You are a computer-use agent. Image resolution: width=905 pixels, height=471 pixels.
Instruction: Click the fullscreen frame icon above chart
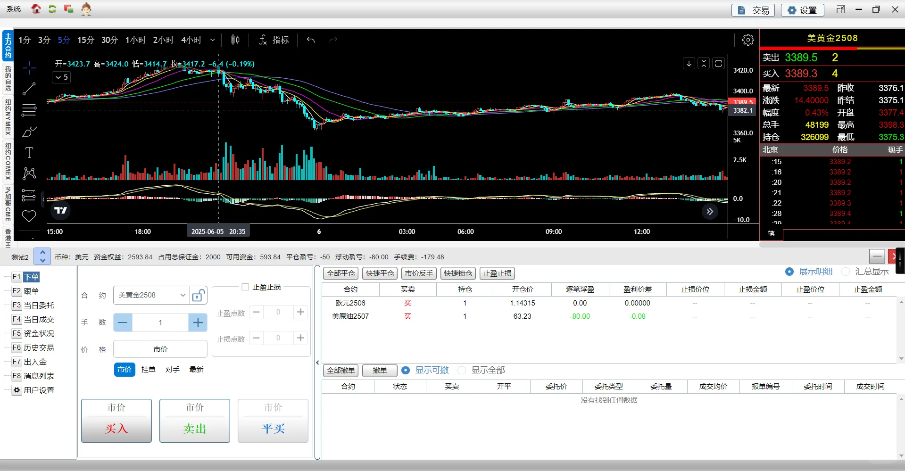[718, 63]
